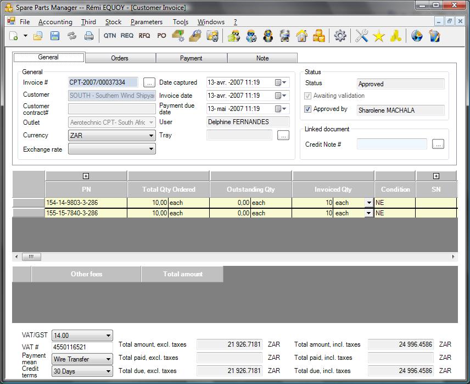Image resolution: width=470 pixels, height=384 pixels.
Task: Toggle the Awaiting validation checkbox
Action: 307,96
